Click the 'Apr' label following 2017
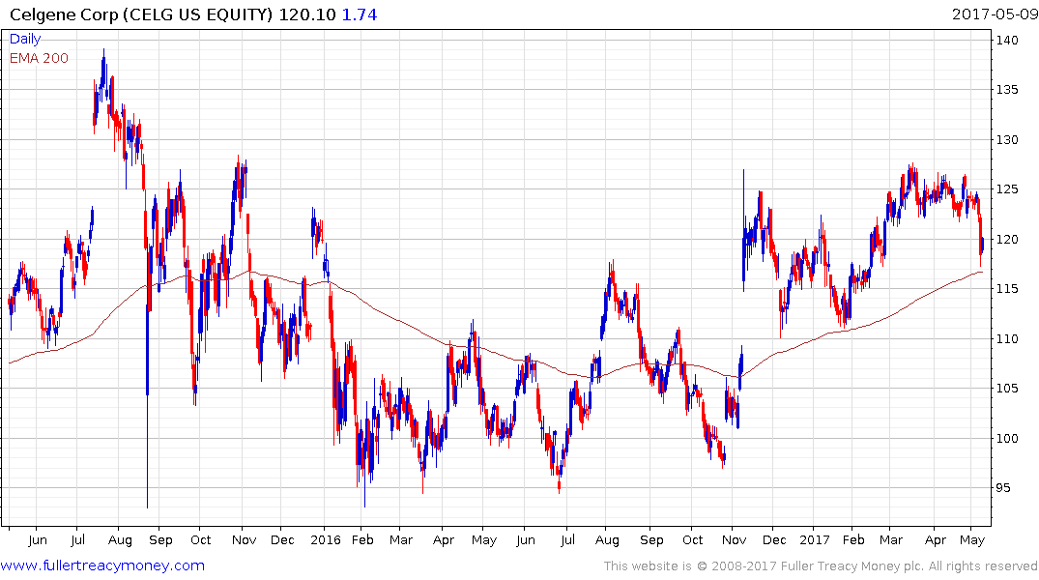 [935, 539]
